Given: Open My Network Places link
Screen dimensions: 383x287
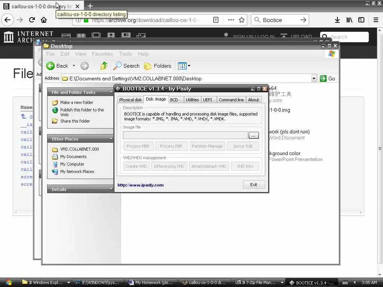Looking at the screenshot, I should (77, 172).
